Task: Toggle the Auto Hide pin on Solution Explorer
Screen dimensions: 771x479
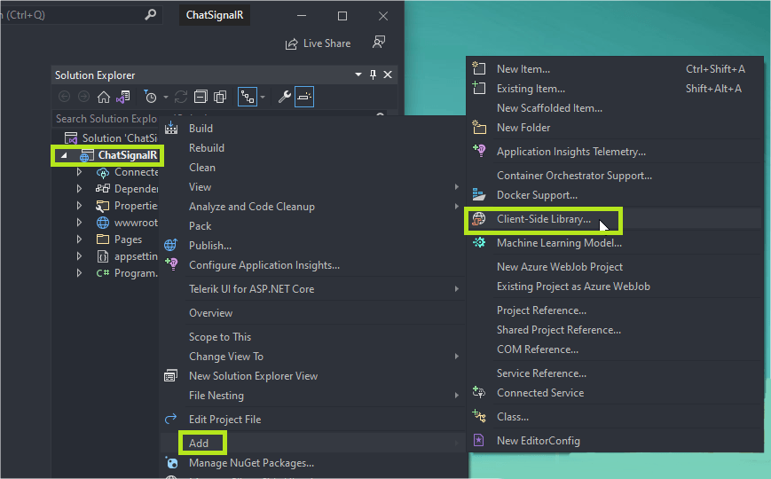Action: (374, 75)
